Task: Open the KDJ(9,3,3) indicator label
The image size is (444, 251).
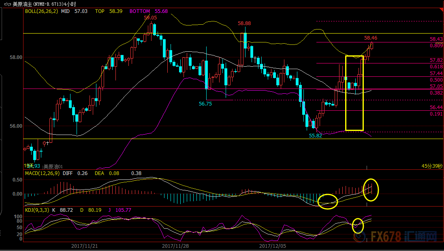Action: coord(37,210)
